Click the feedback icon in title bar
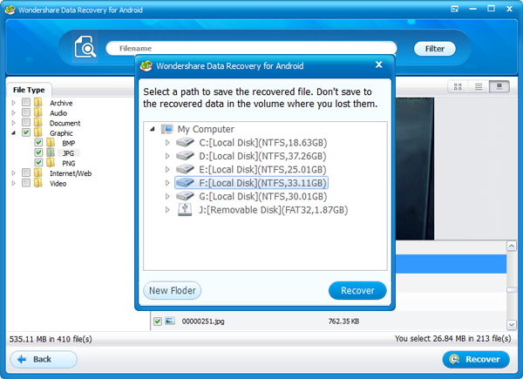The height and width of the screenshot is (379, 523). pos(455,9)
